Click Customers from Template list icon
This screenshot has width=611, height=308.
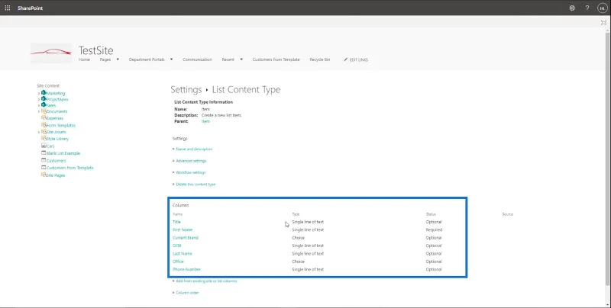click(x=44, y=167)
